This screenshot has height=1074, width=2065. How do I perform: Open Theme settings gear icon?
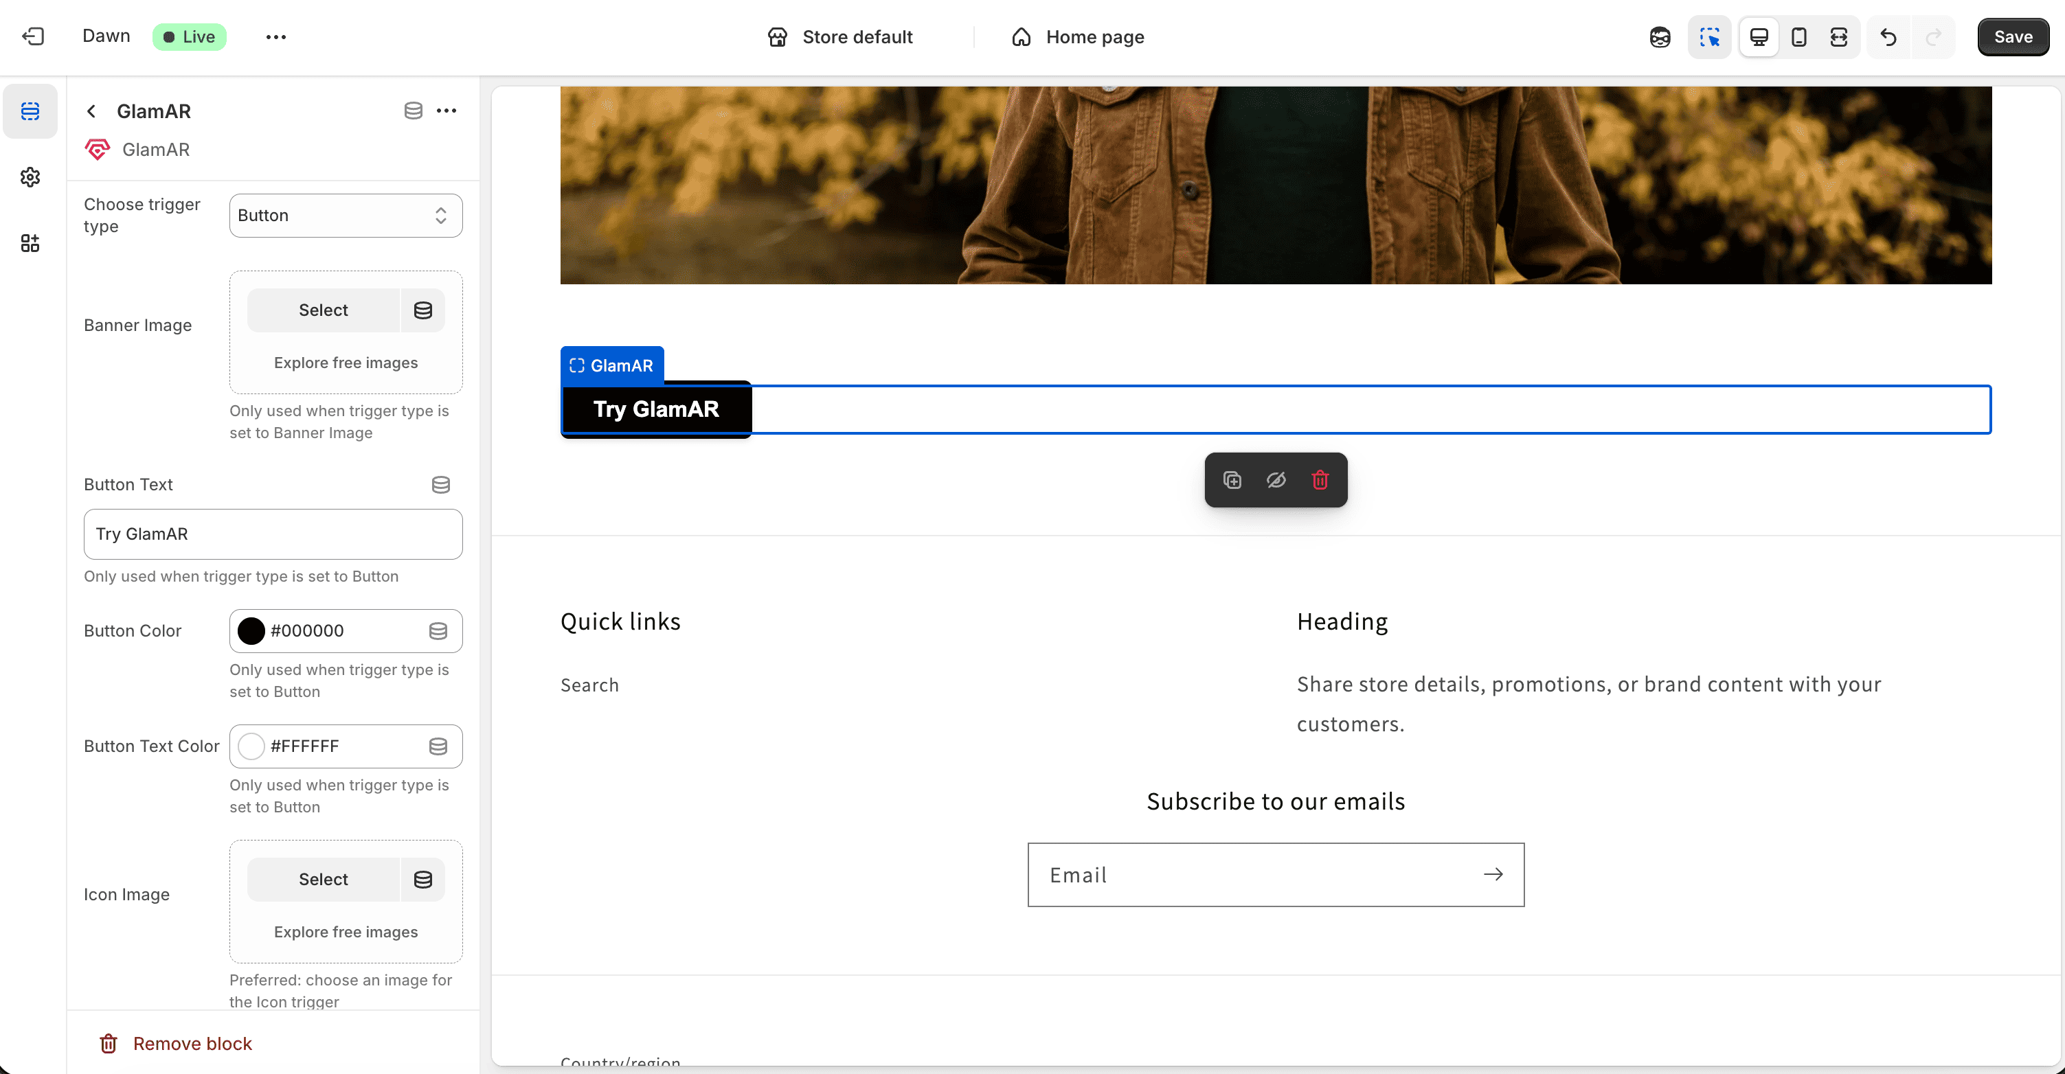(x=30, y=177)
